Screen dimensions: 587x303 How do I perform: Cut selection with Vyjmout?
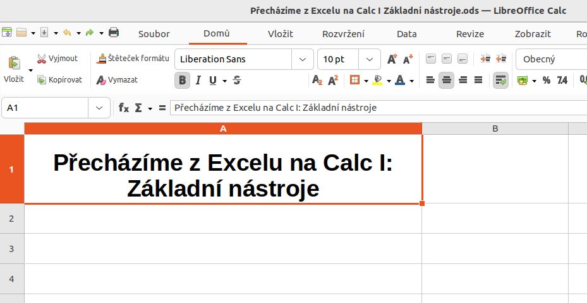click(57, 59)
